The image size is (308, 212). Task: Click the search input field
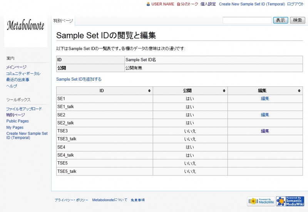click(x=247, y=20)
